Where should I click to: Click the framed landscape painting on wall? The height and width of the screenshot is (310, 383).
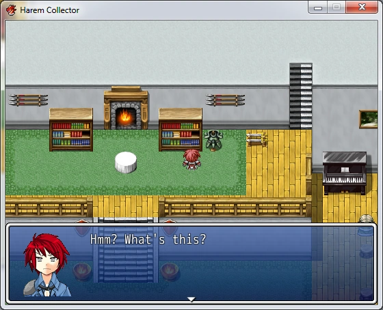pos(368,119)
